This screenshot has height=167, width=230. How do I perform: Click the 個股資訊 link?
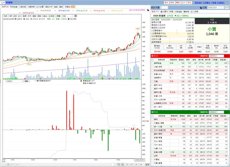coord(198,2)
